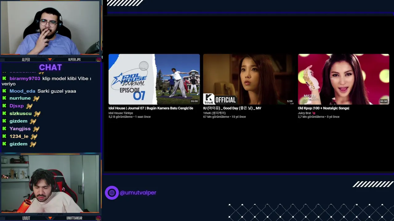This screenshot has width=394, height=221.
Task: Click the 1theK OFFICIAL logo on IU thumbnail
Action: click(x=220, y=99)
